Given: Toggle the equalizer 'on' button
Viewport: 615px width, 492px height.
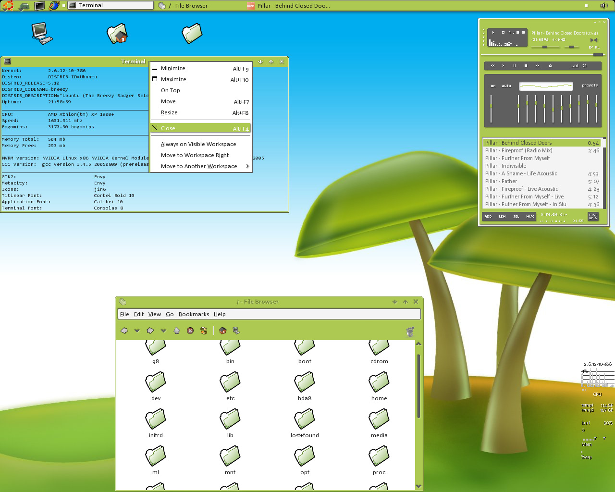Looking at the screenshot, I should (493, 86).
